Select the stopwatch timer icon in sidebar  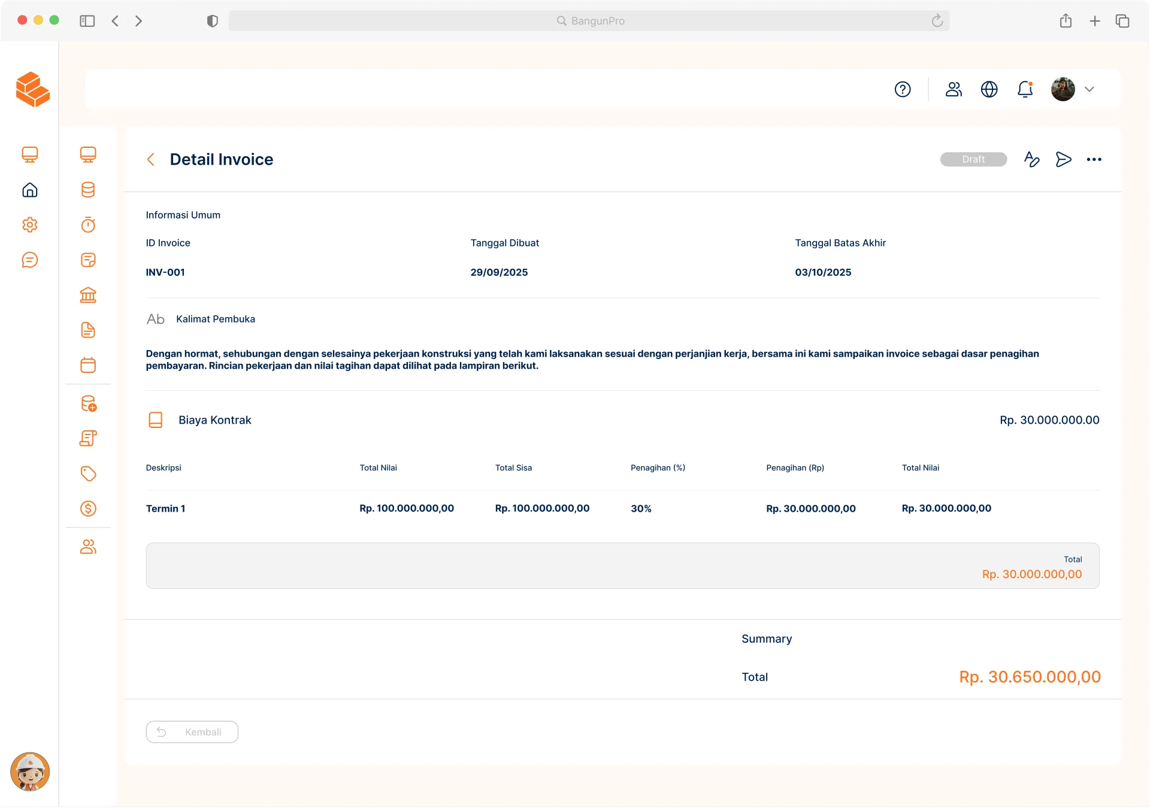coord(88,224)
